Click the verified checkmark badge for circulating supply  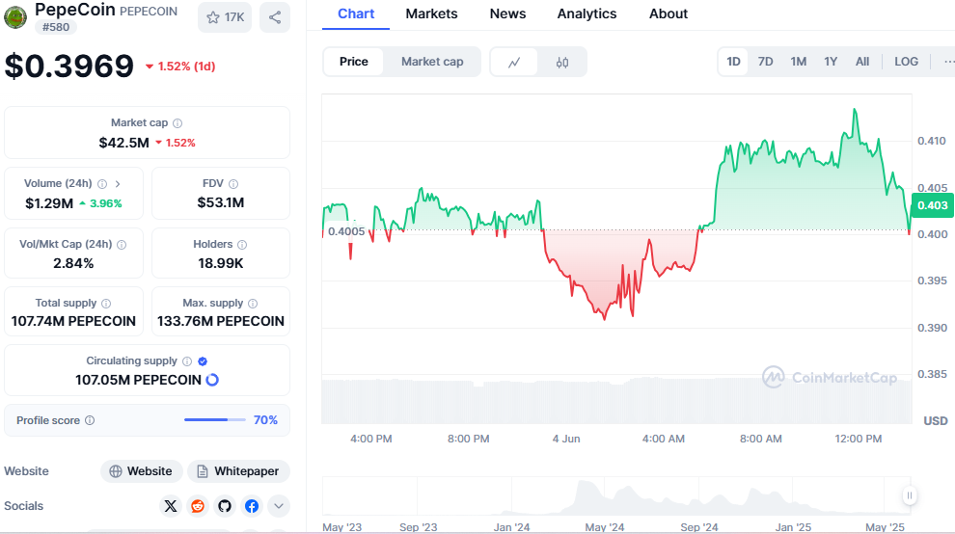(203, 361)
